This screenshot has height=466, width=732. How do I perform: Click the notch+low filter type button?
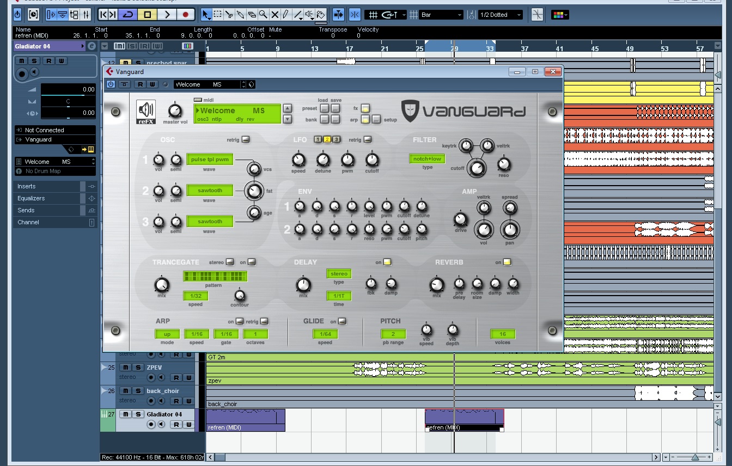tap(427, 159)
